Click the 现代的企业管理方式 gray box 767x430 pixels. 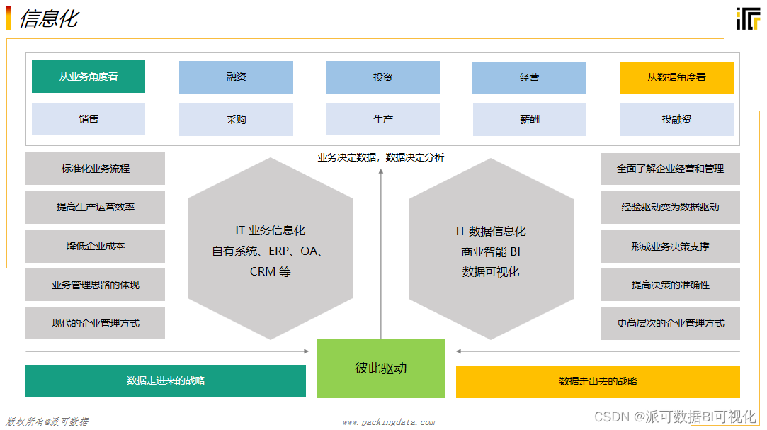[x=96, y=323]
